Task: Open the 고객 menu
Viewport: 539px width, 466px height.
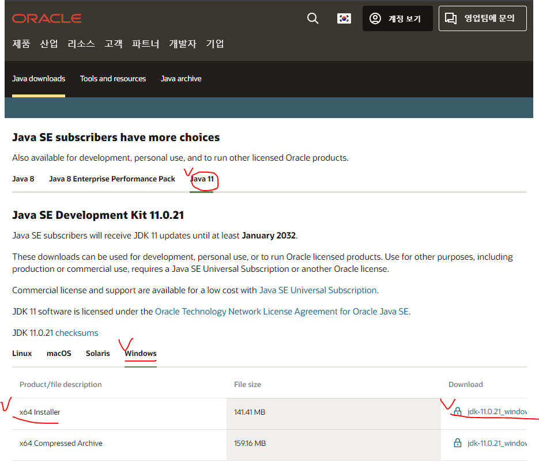Action: (114, 44)
